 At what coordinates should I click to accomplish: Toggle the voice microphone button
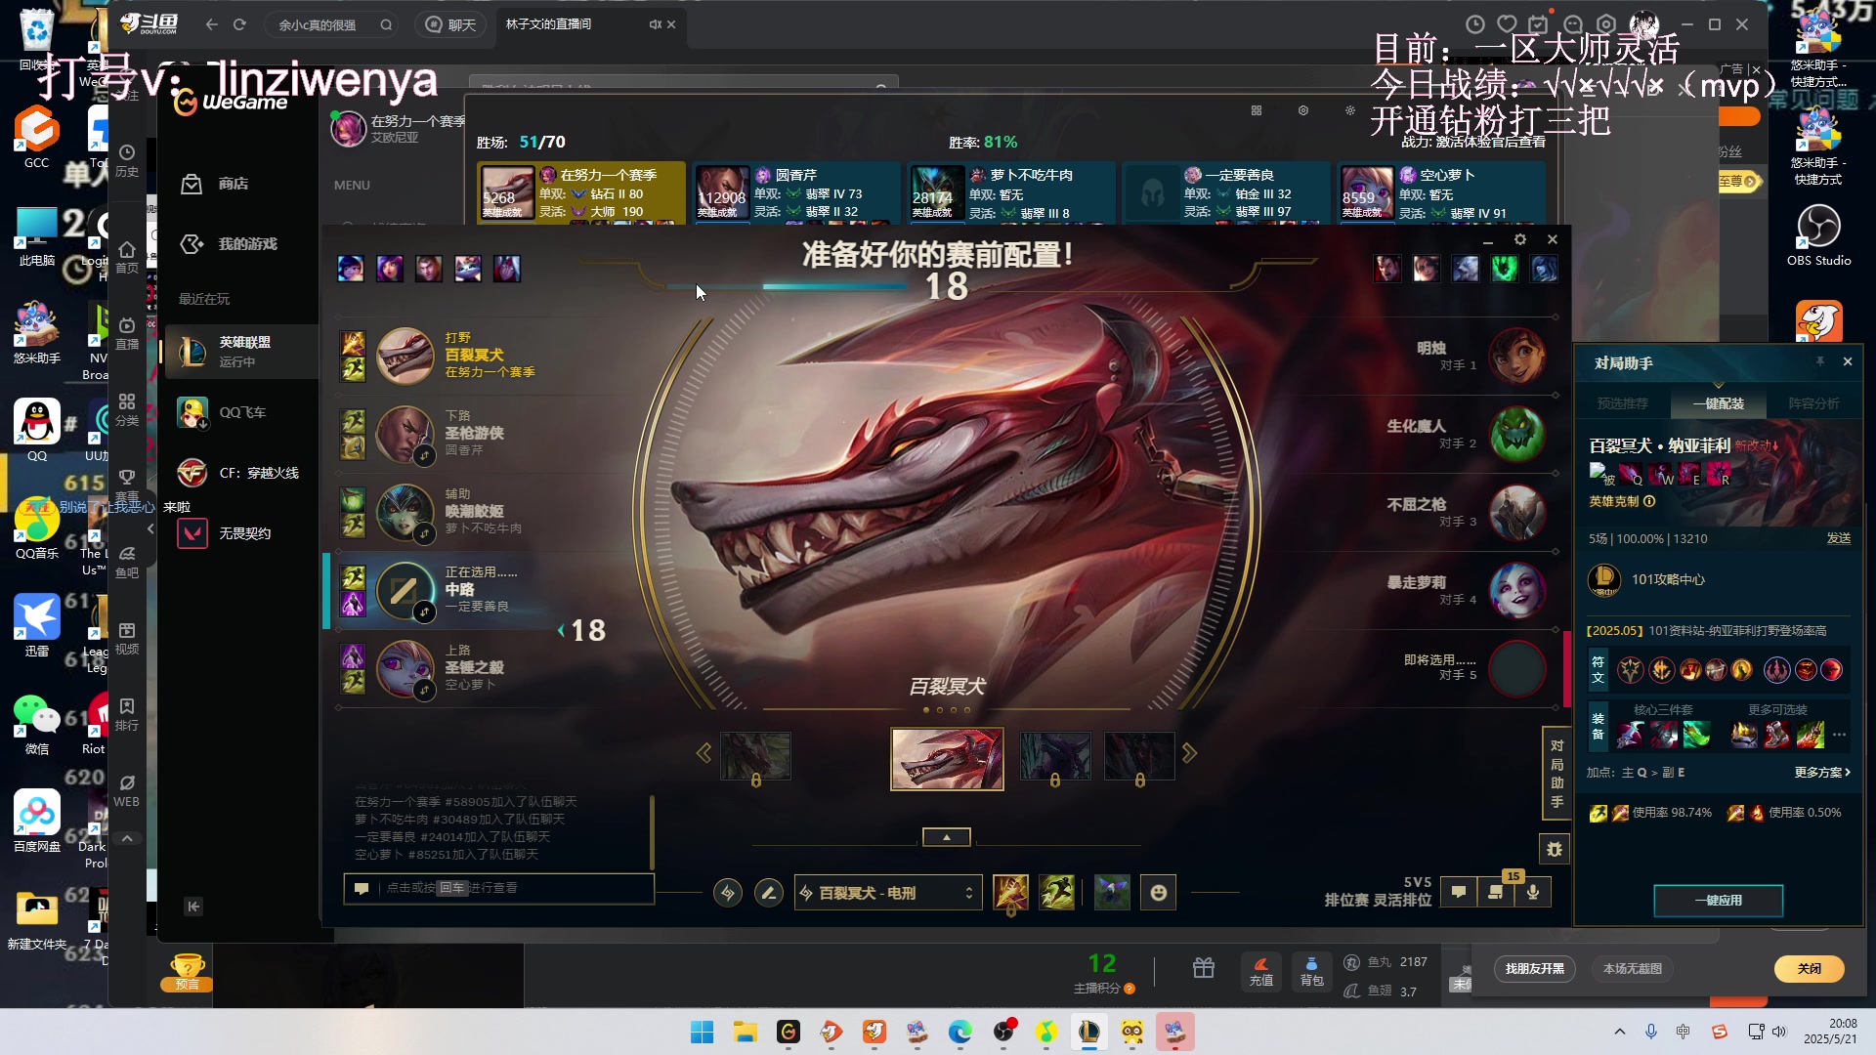1533,892
